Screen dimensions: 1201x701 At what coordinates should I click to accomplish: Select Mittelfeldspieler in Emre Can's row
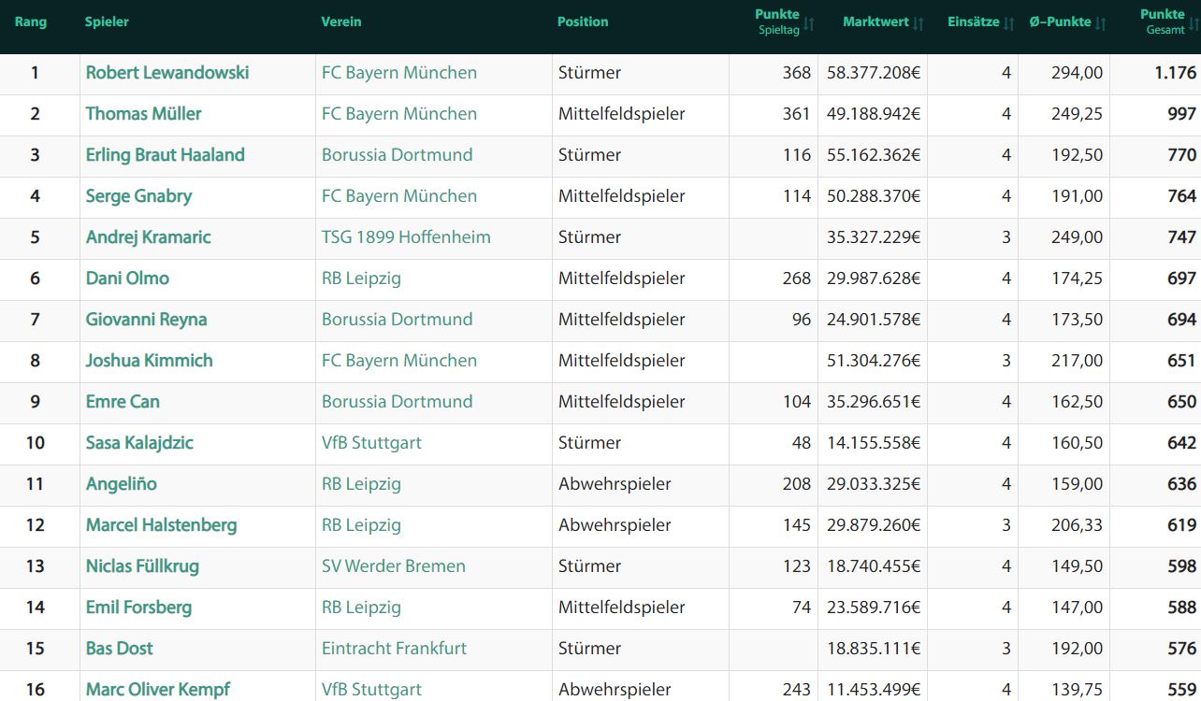pyautogui.click(x=622, y=402)
